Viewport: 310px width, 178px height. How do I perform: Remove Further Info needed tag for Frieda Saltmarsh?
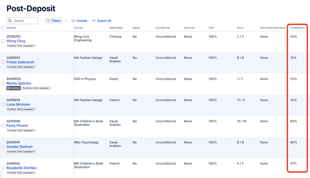tap(34, 67)
